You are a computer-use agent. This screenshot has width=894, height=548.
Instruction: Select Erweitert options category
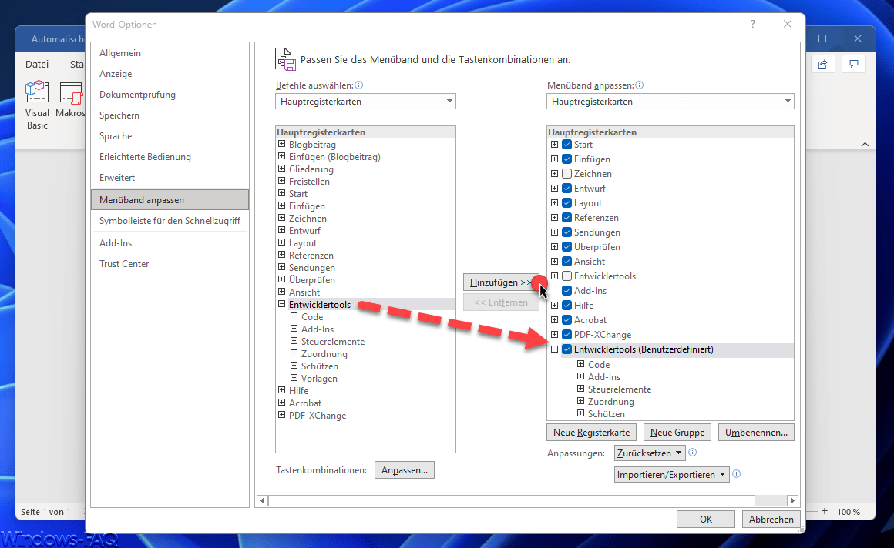pyautogui.click(x=170, y=178)
